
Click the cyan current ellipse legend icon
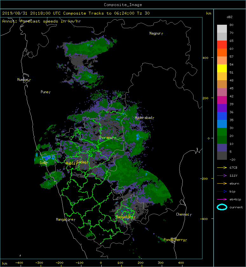[x=222, y=207]
